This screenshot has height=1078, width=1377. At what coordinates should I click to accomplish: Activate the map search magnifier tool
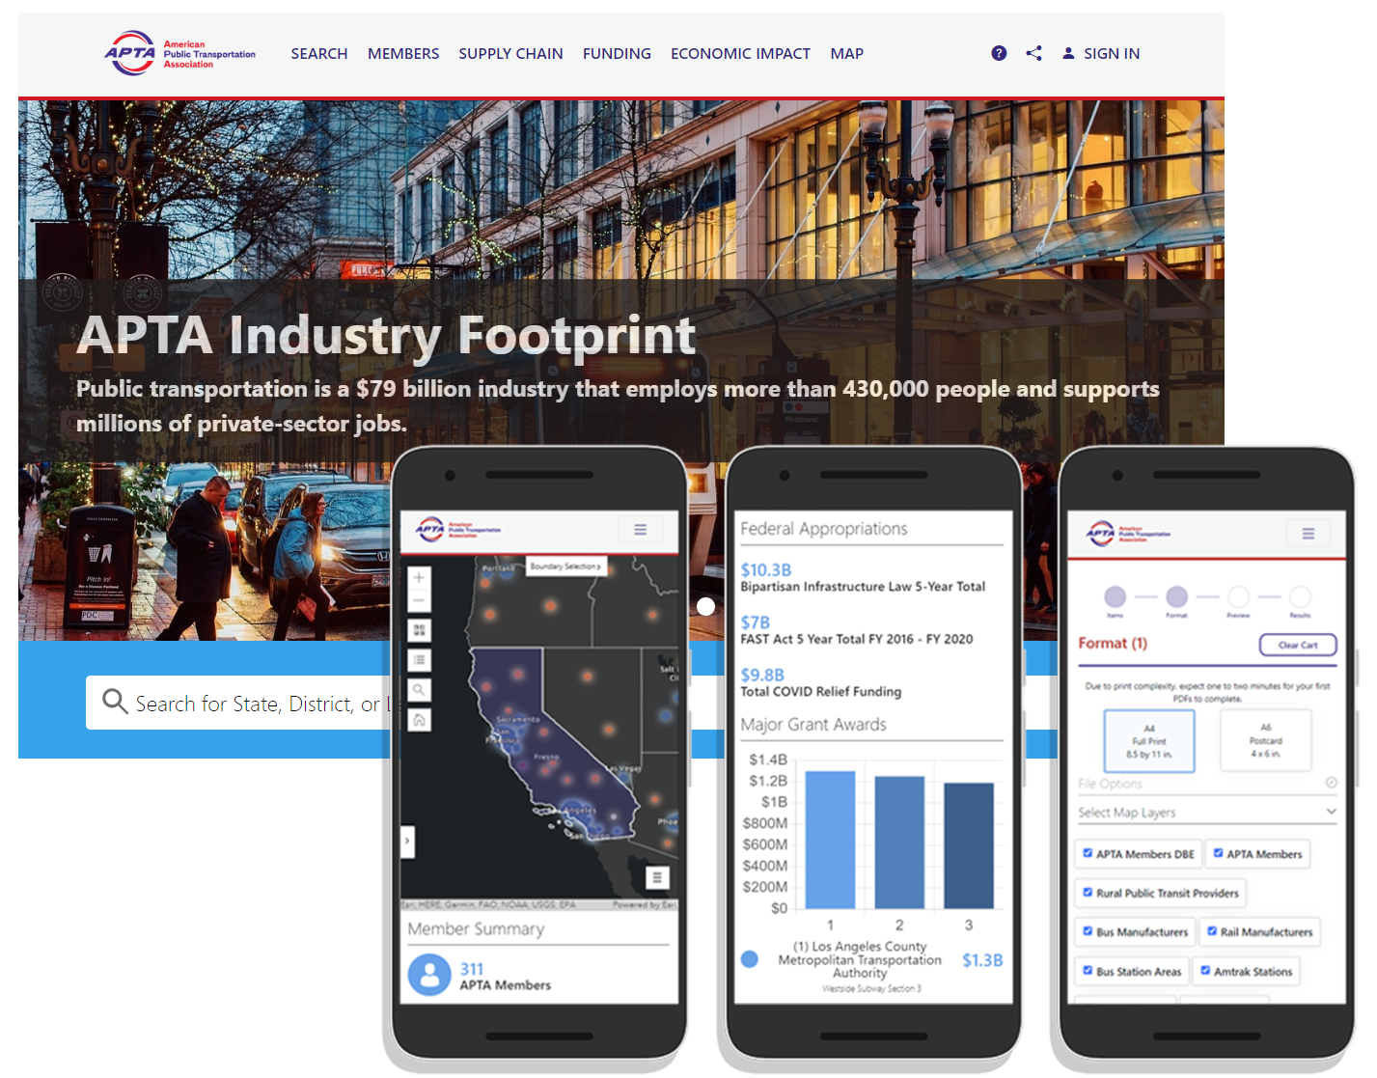tap(419, 690)
